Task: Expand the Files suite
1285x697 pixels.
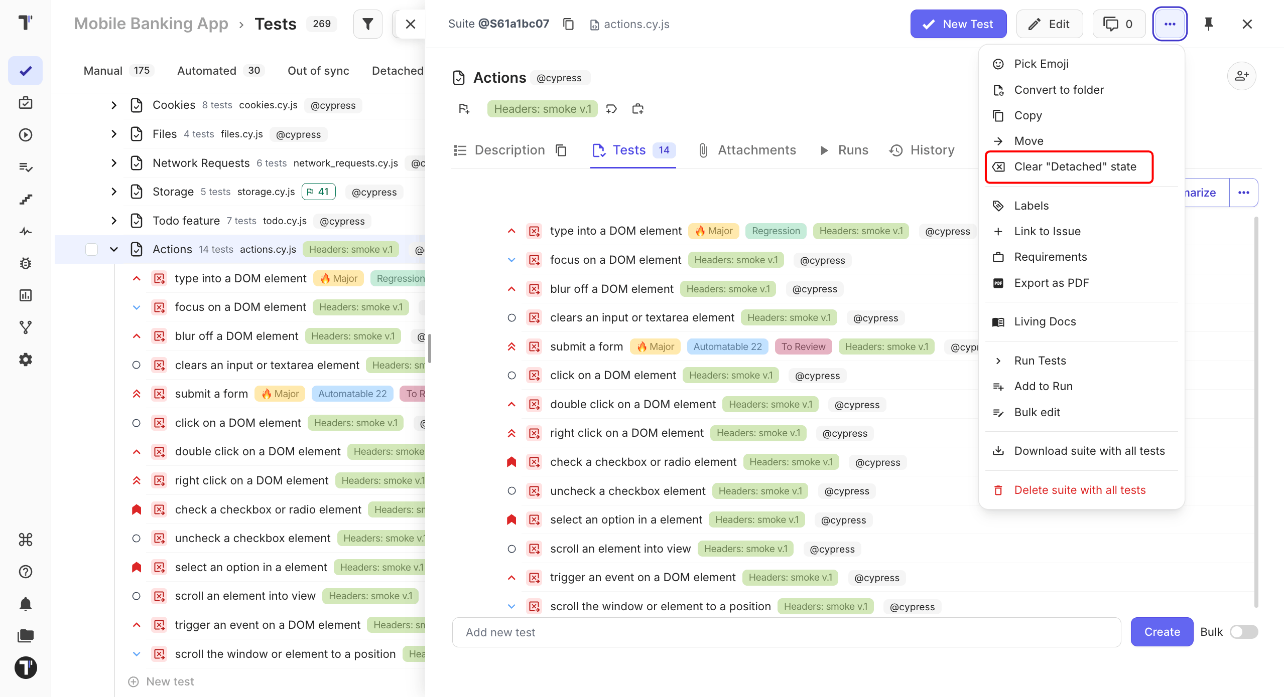Action: click(x=113, y=134)
